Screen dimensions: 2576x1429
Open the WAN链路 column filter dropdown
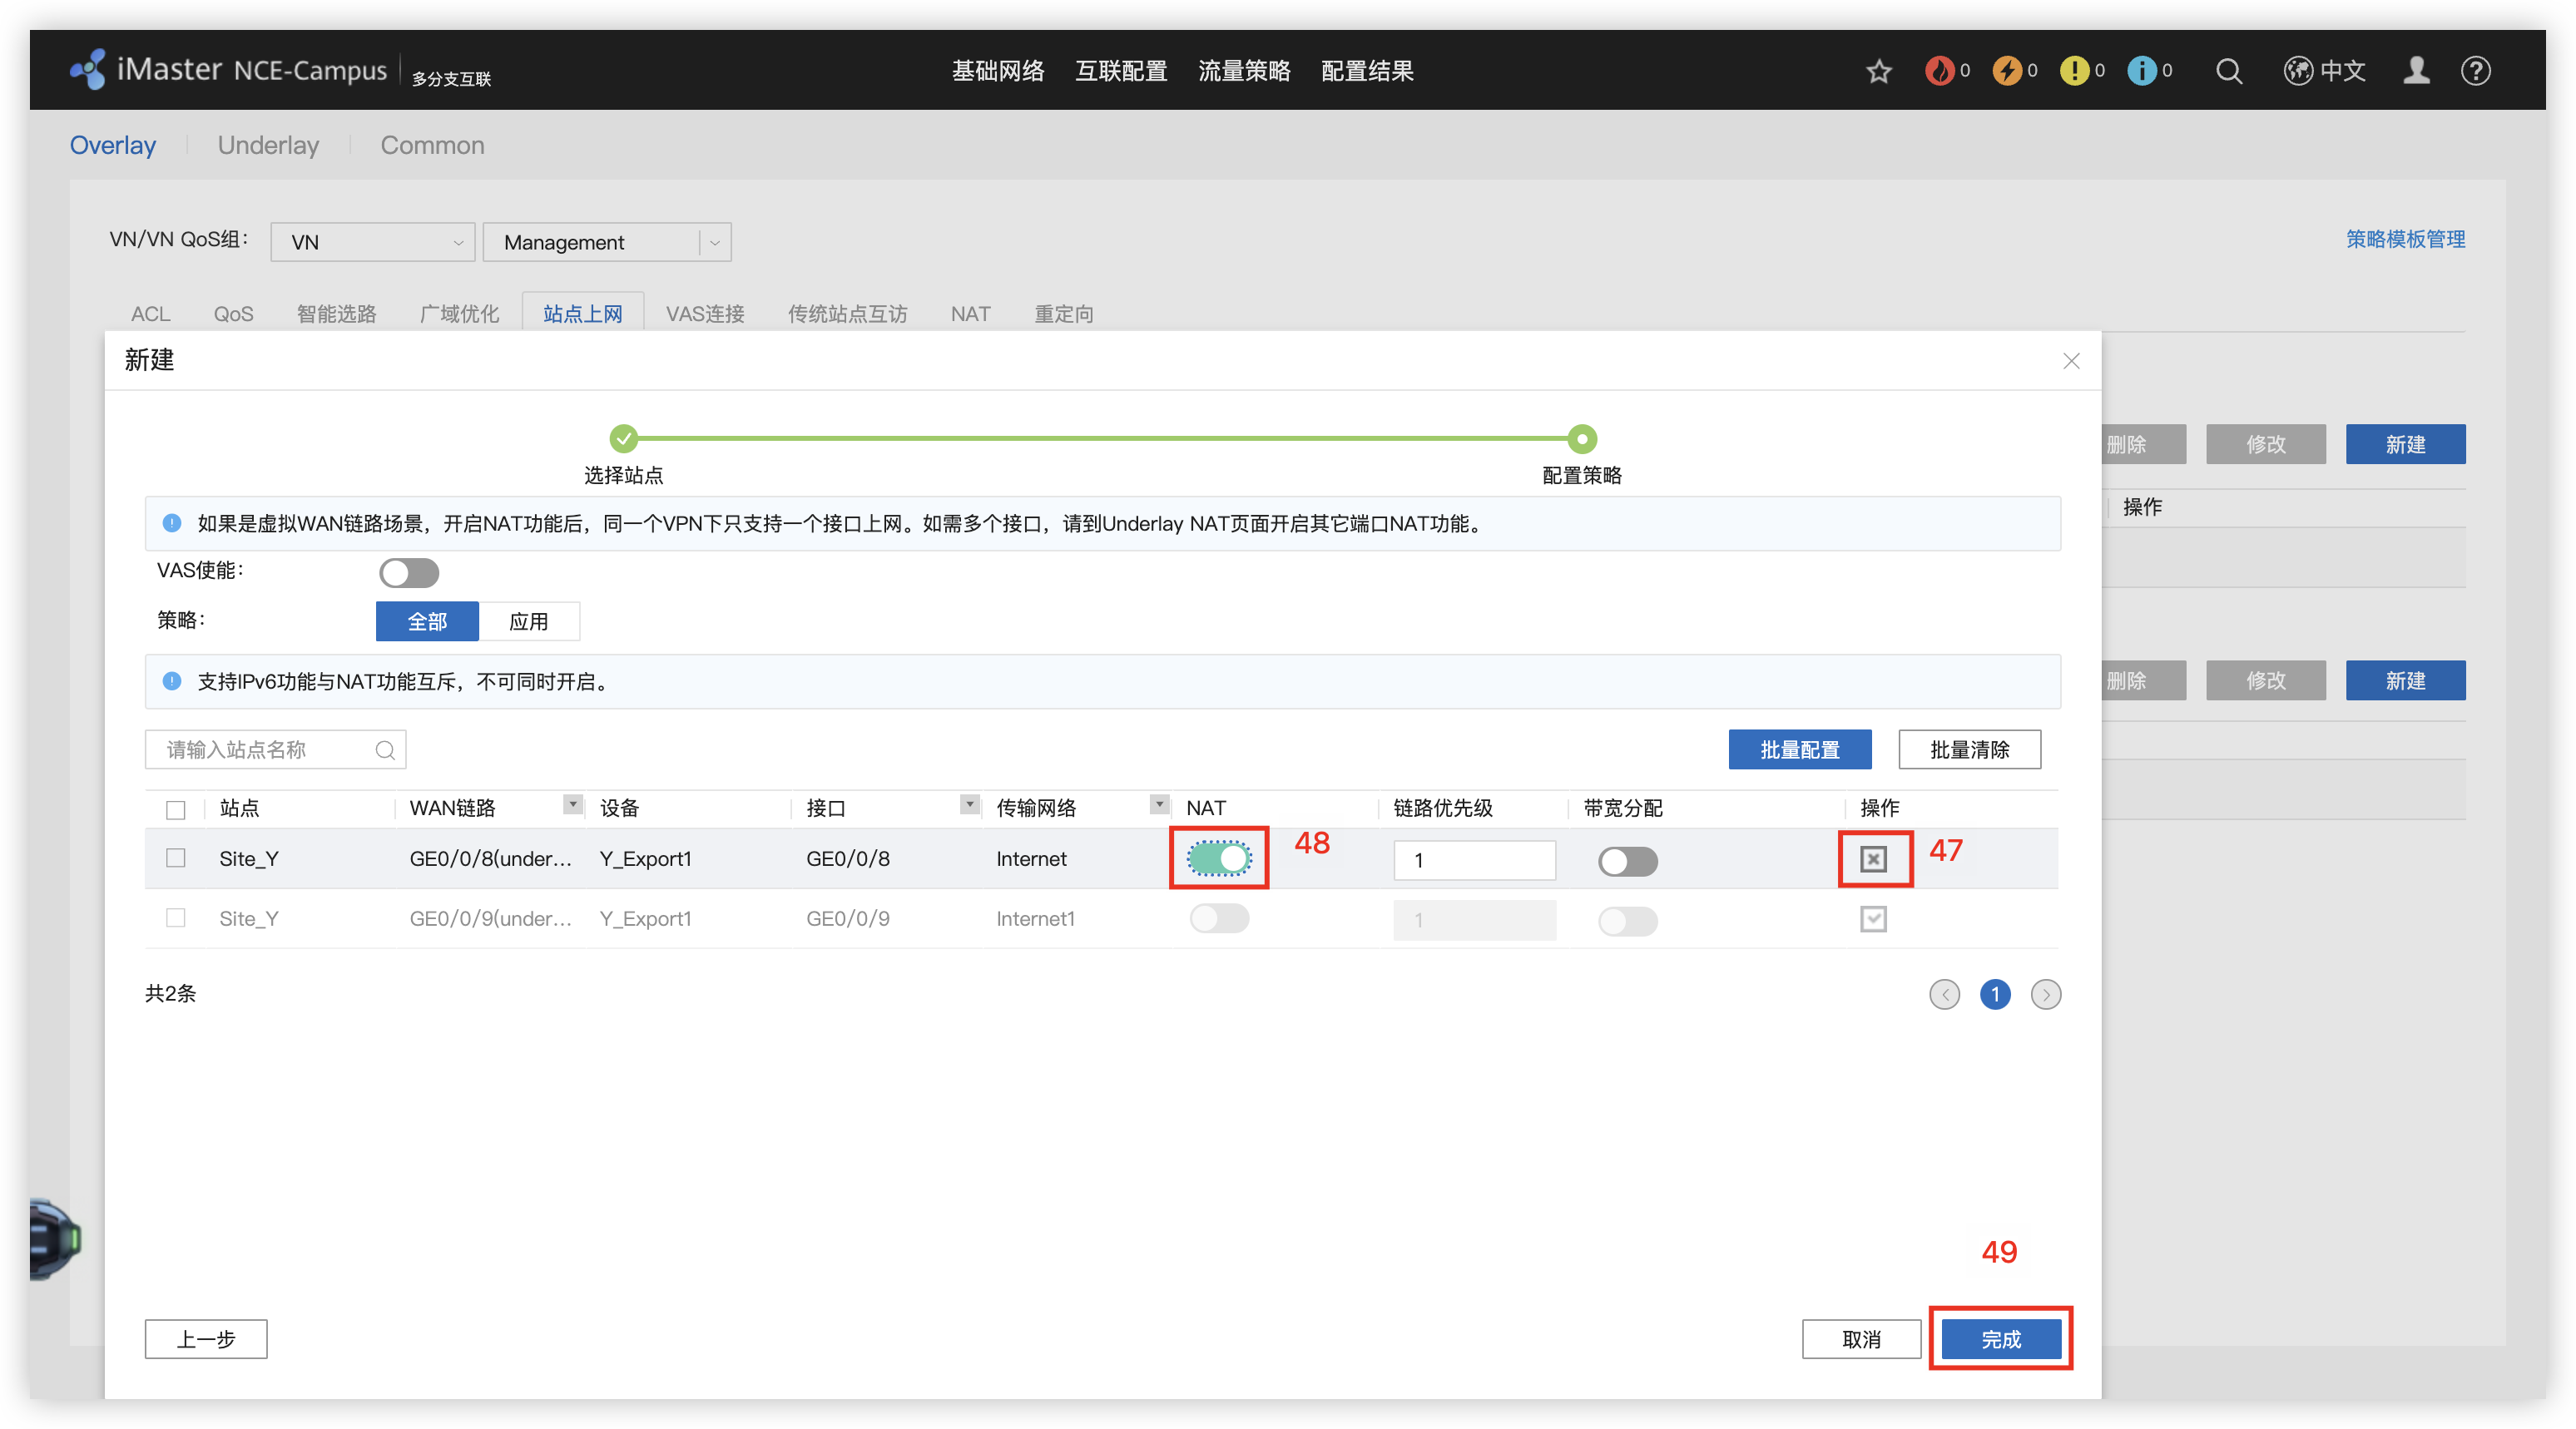coord(572,805)
